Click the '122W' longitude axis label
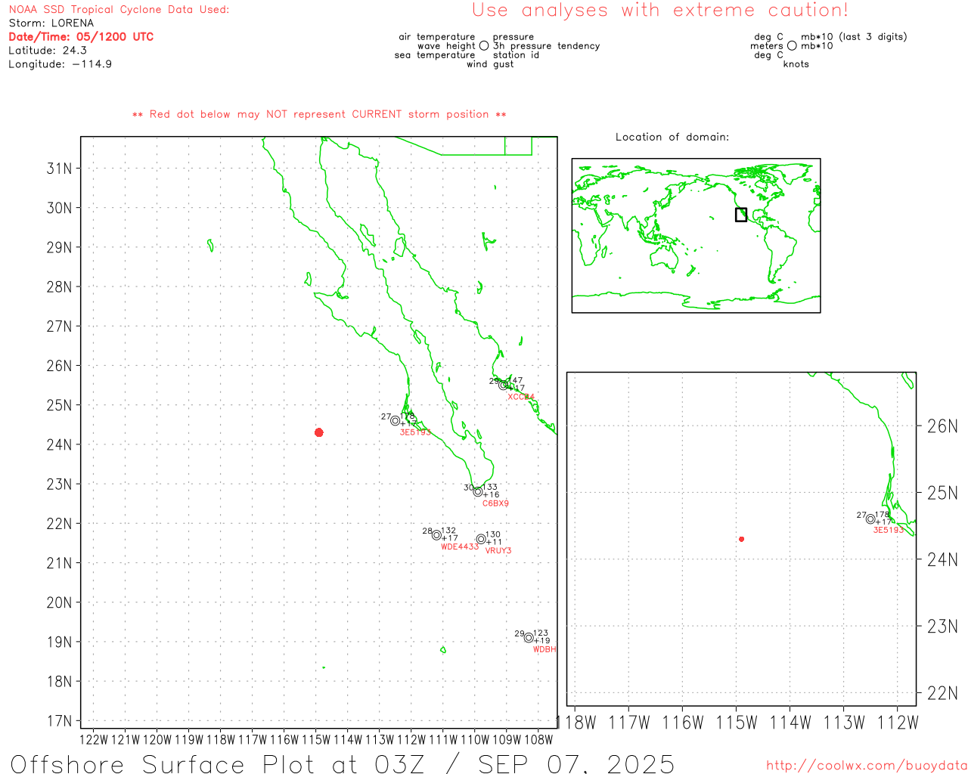The height and width of the screenshot is (774, 968). point(94,740)
